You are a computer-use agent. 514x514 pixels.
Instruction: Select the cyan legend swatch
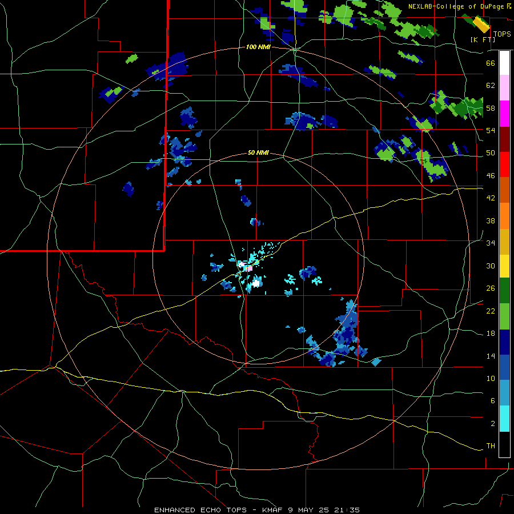coord(504,419)
